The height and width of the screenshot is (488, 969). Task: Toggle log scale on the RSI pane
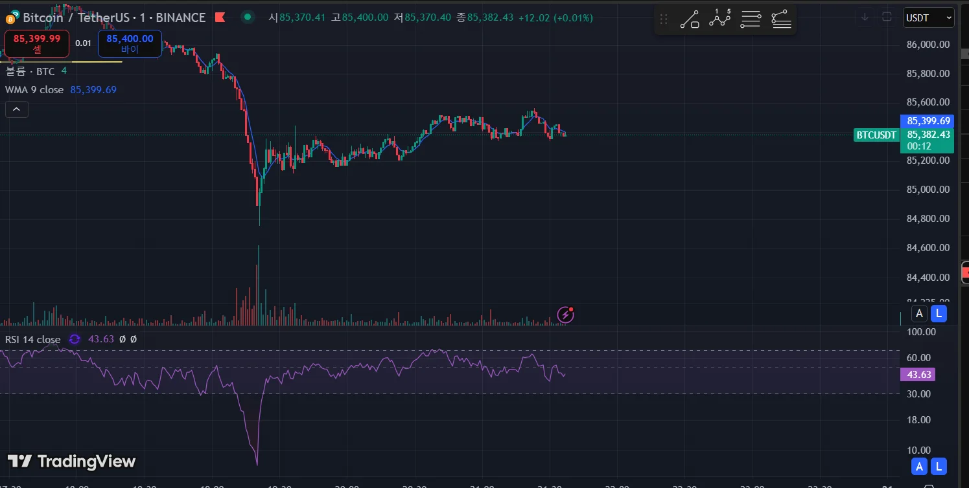click(x=939, y=466)
